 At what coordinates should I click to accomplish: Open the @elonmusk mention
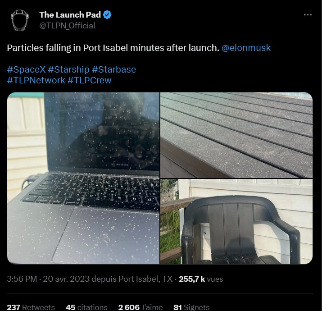(246, 48)
